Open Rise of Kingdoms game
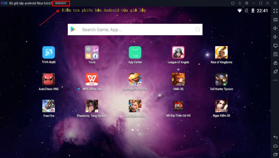This screenshot has height=158, width=279. click(221, 52)
